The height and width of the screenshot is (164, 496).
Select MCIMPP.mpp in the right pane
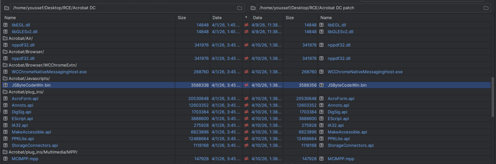341,159
